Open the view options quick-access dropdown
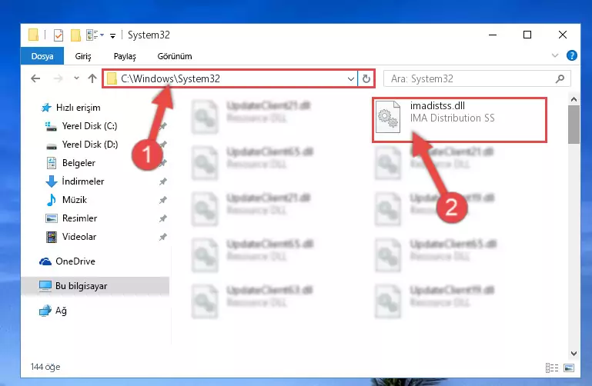This screenshot has width=592, height=386. [95, 35]
